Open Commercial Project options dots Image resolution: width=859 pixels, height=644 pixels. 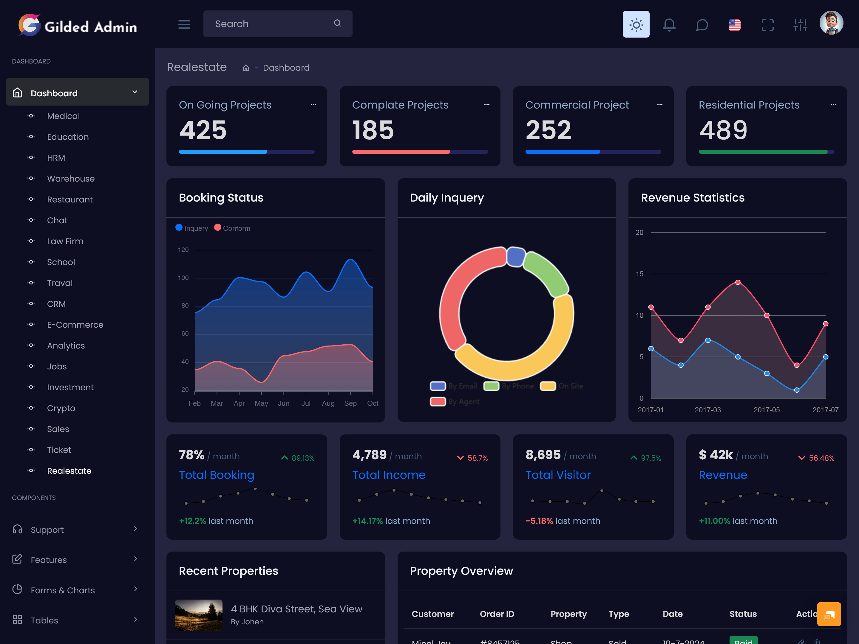660,105
